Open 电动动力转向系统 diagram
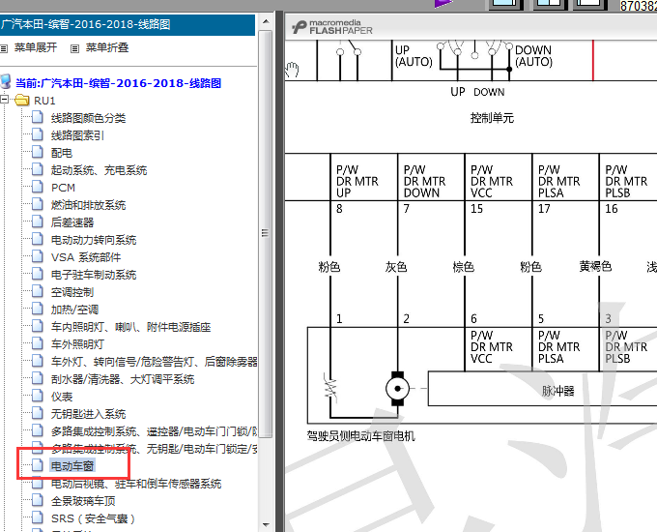 point(94,240)
